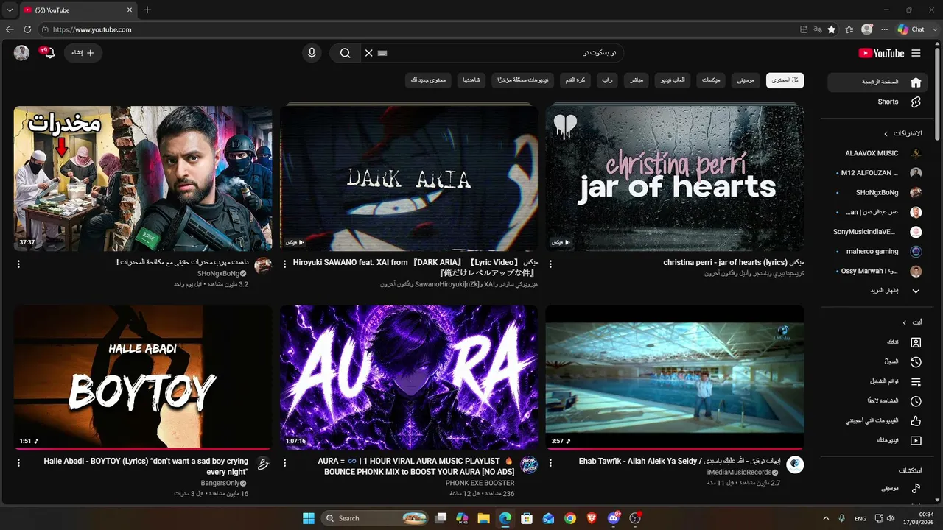943x530 pixels.
Task: Open options menu for DARK ARIA video
Action: 285,264
